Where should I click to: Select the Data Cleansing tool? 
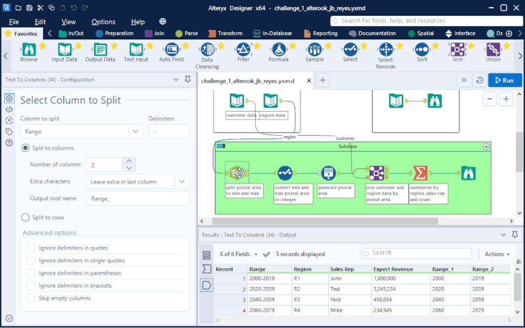click(207, 49)
